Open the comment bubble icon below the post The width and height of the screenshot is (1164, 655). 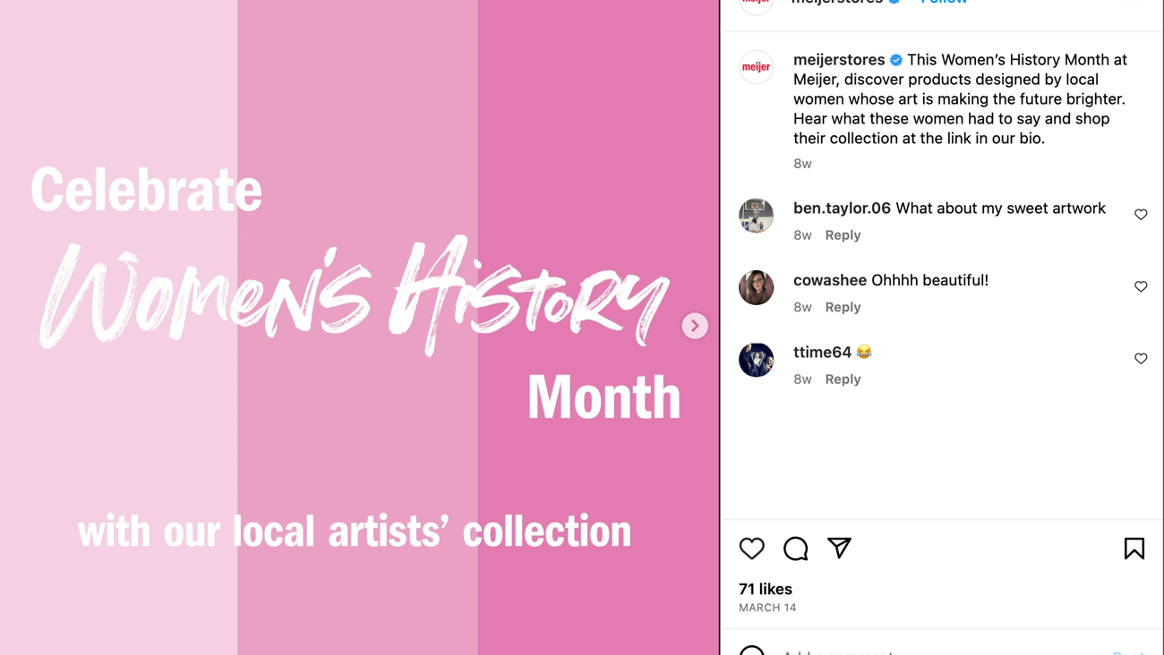coord(795,548)
